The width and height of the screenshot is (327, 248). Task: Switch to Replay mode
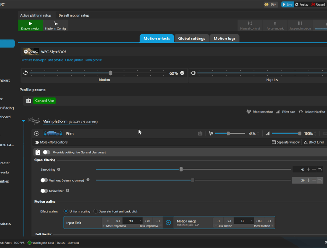(301, 4)
